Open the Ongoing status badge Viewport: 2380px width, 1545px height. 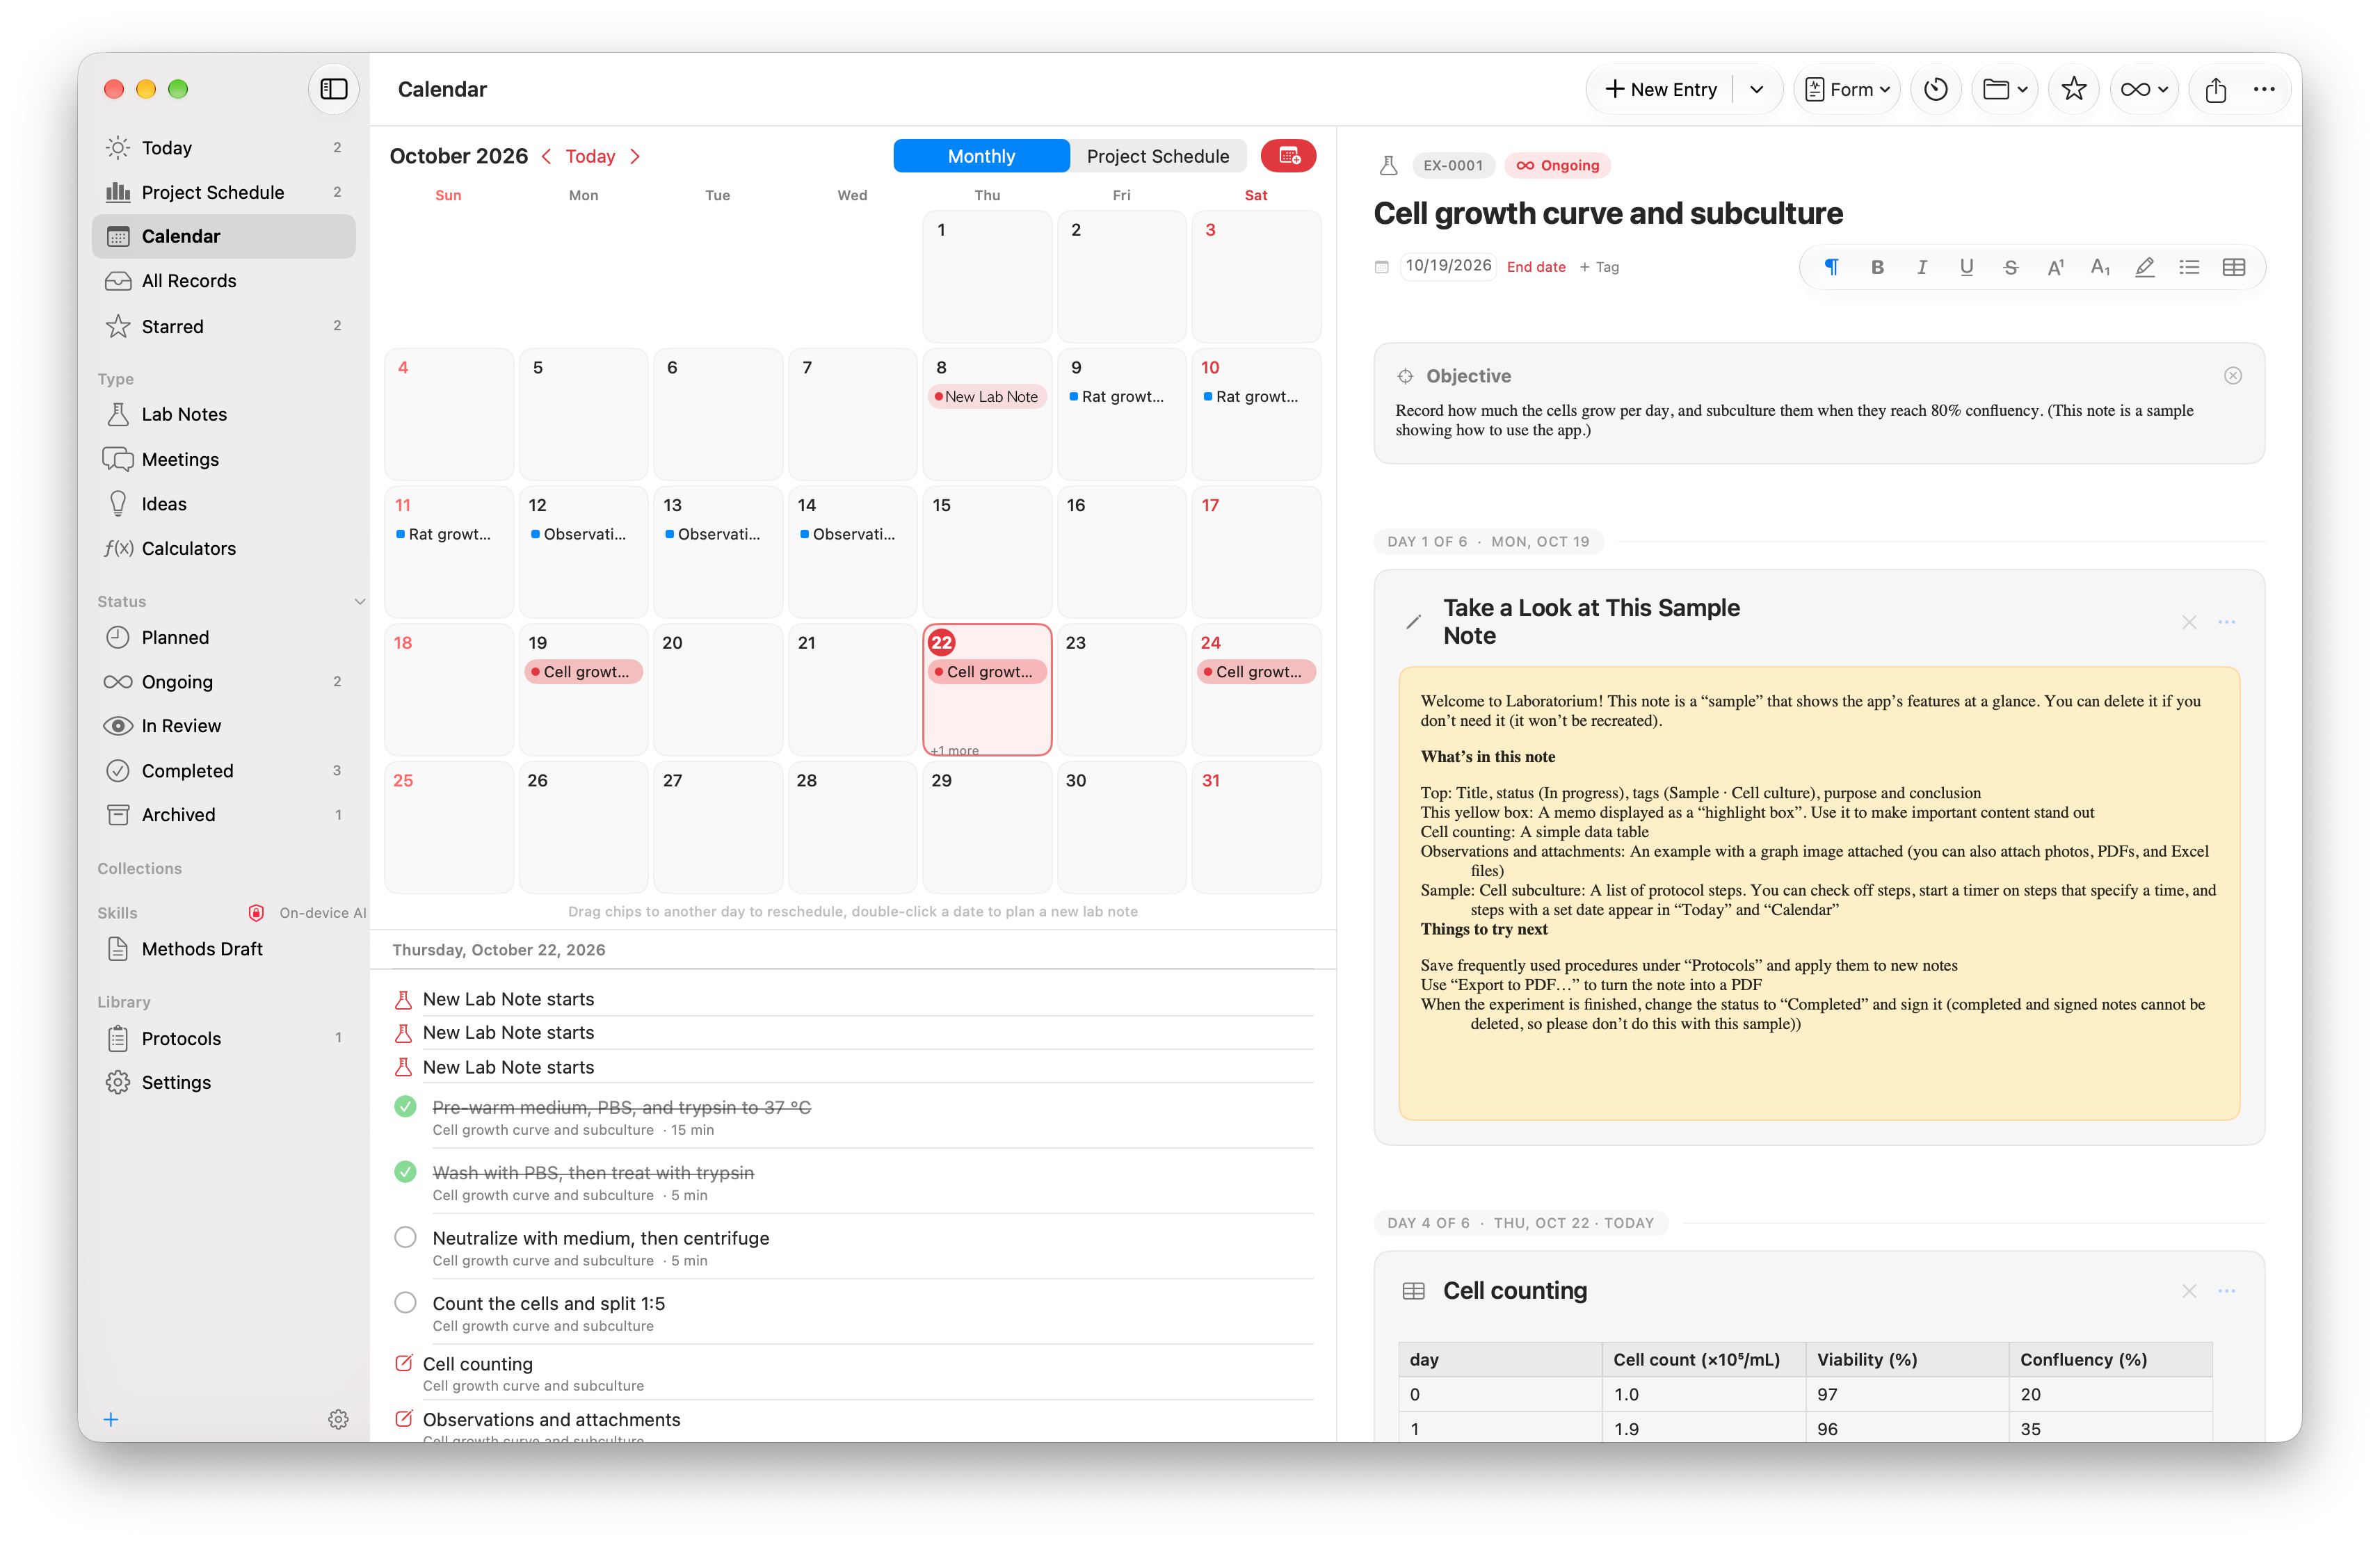pyautogui.click(x=1557, y=165)
